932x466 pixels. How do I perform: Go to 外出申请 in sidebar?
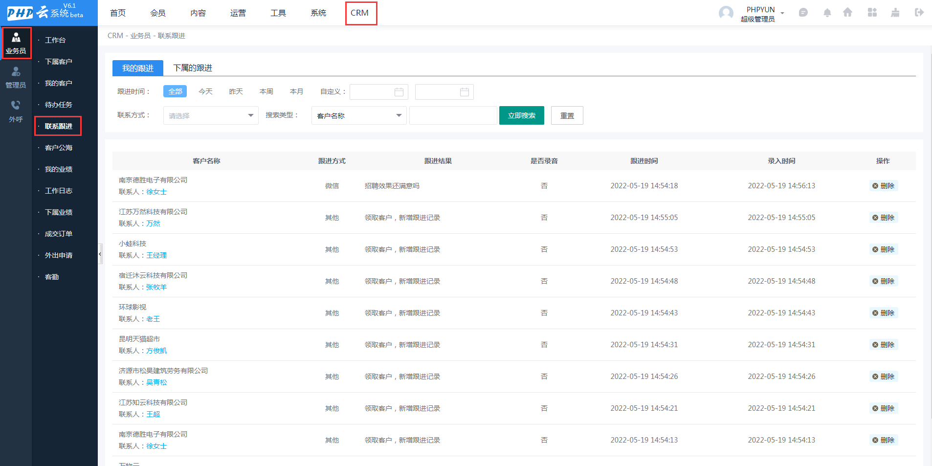pyautogui.click(x=58, y=255)
